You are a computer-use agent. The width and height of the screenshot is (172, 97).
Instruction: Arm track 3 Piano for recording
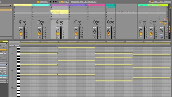pos(58,38)
